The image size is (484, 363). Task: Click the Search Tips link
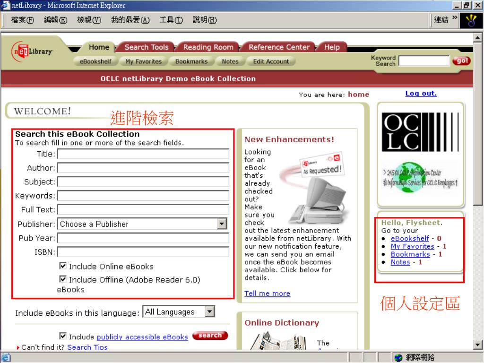[87, 347]
